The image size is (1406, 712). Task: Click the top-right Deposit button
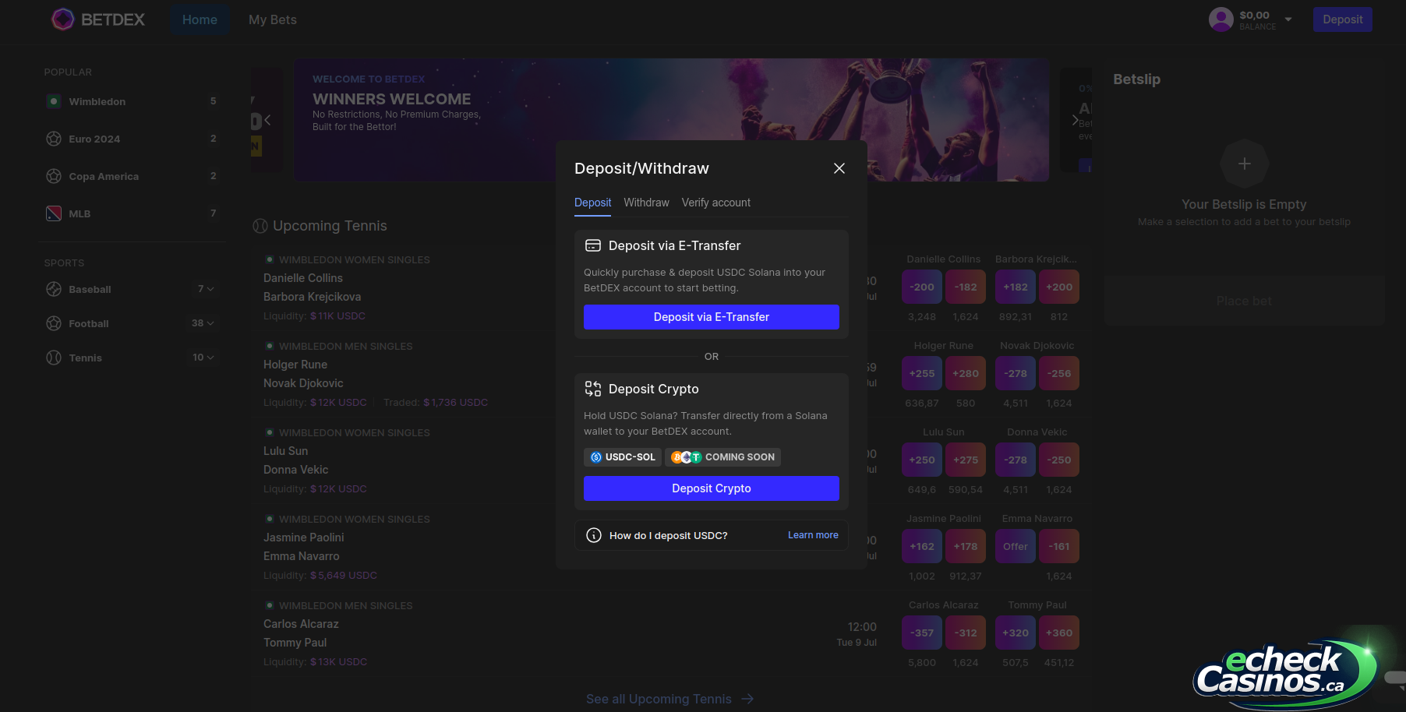tap(1342, 19)
